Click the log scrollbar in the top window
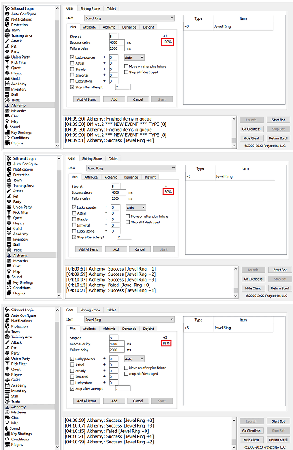293x450 pixels. click(x=234, y=129)
